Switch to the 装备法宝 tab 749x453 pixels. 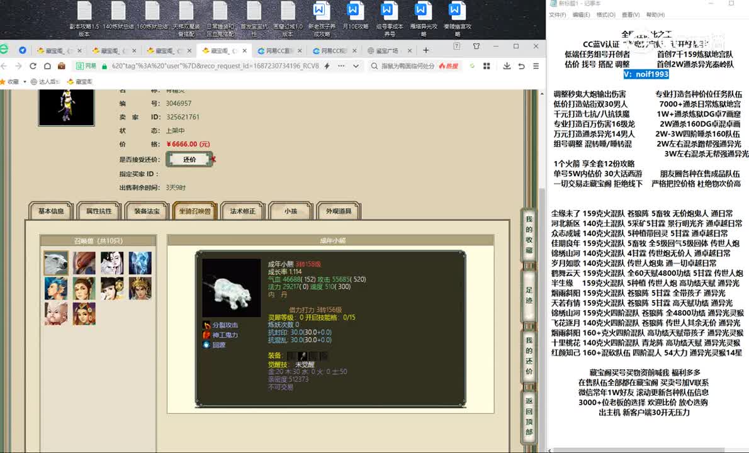point(147,211)
